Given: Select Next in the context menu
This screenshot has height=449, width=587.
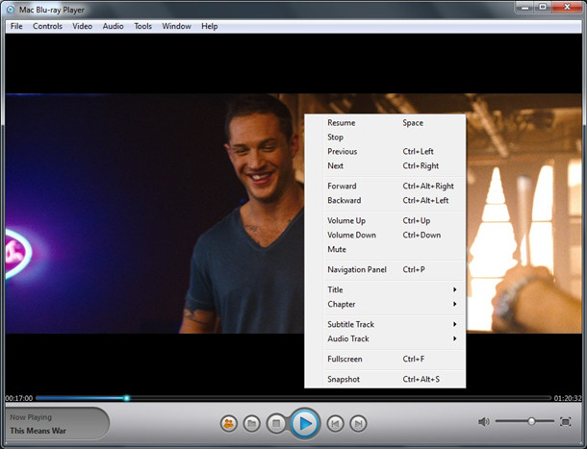Looking at the screenshot, I should (385, 165).
